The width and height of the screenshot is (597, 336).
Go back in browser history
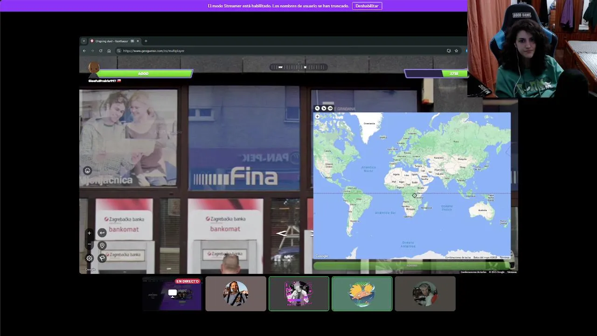84,50
